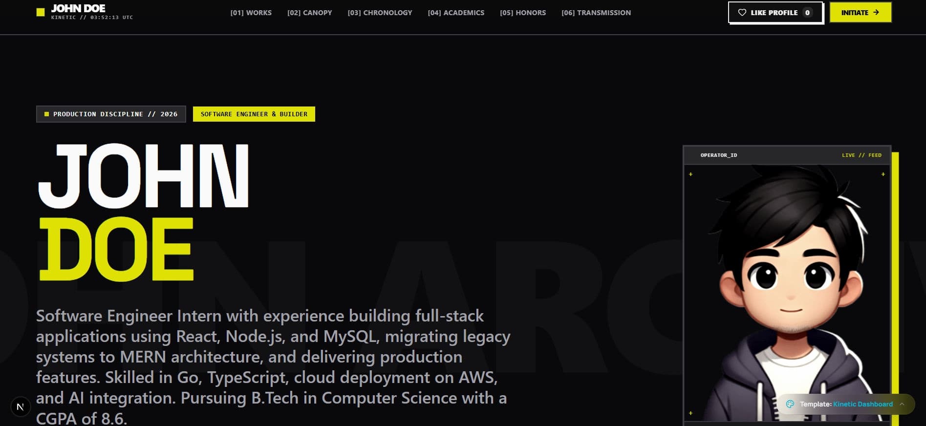Viewport: 926px width, 426px height.
Task: Click the yellow Initiate button
Action: [x=861, y=12]
